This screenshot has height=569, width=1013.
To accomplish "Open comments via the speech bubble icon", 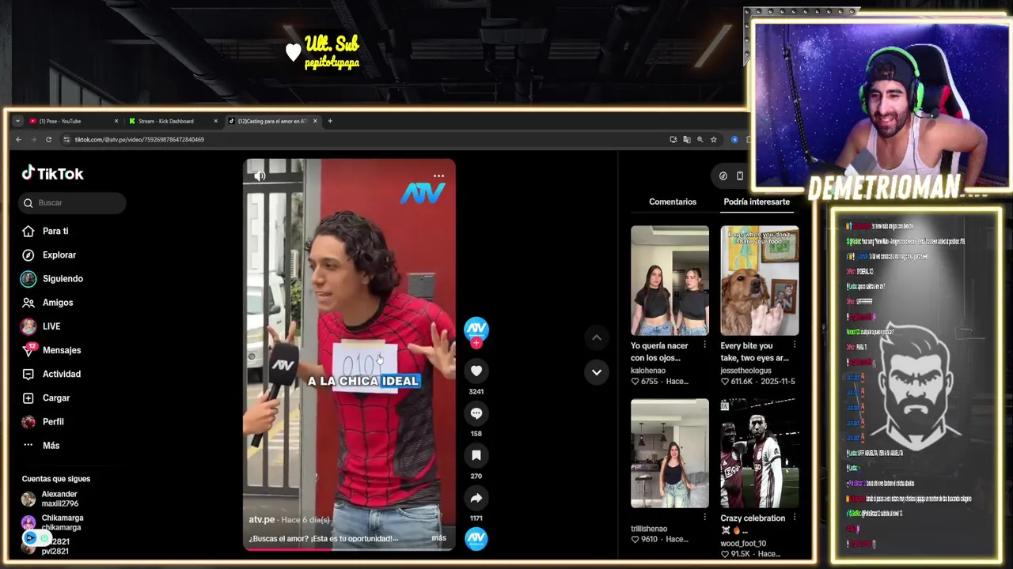I will click(x=476, y=413).
